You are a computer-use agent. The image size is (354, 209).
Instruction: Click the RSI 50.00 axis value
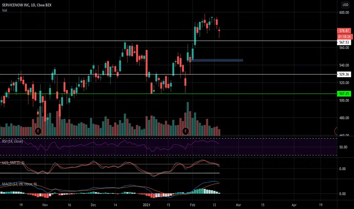tap(343, 147)
